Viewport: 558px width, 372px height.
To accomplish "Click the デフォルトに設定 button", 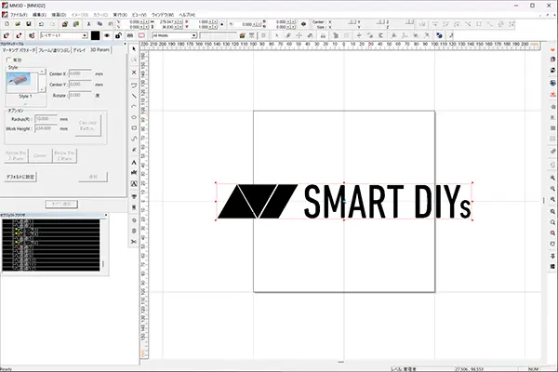I will (x=20, y=177).
